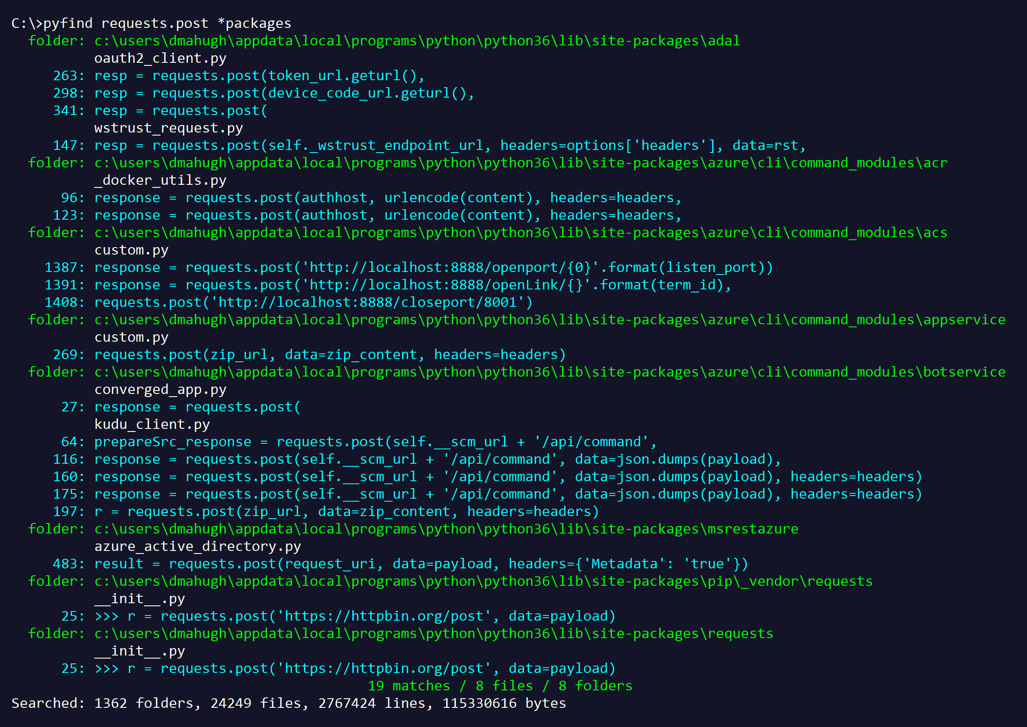This screenshot has width=1027, height=727.
Task: Click the kudu_client.py file name
Action: coord(152,425)
